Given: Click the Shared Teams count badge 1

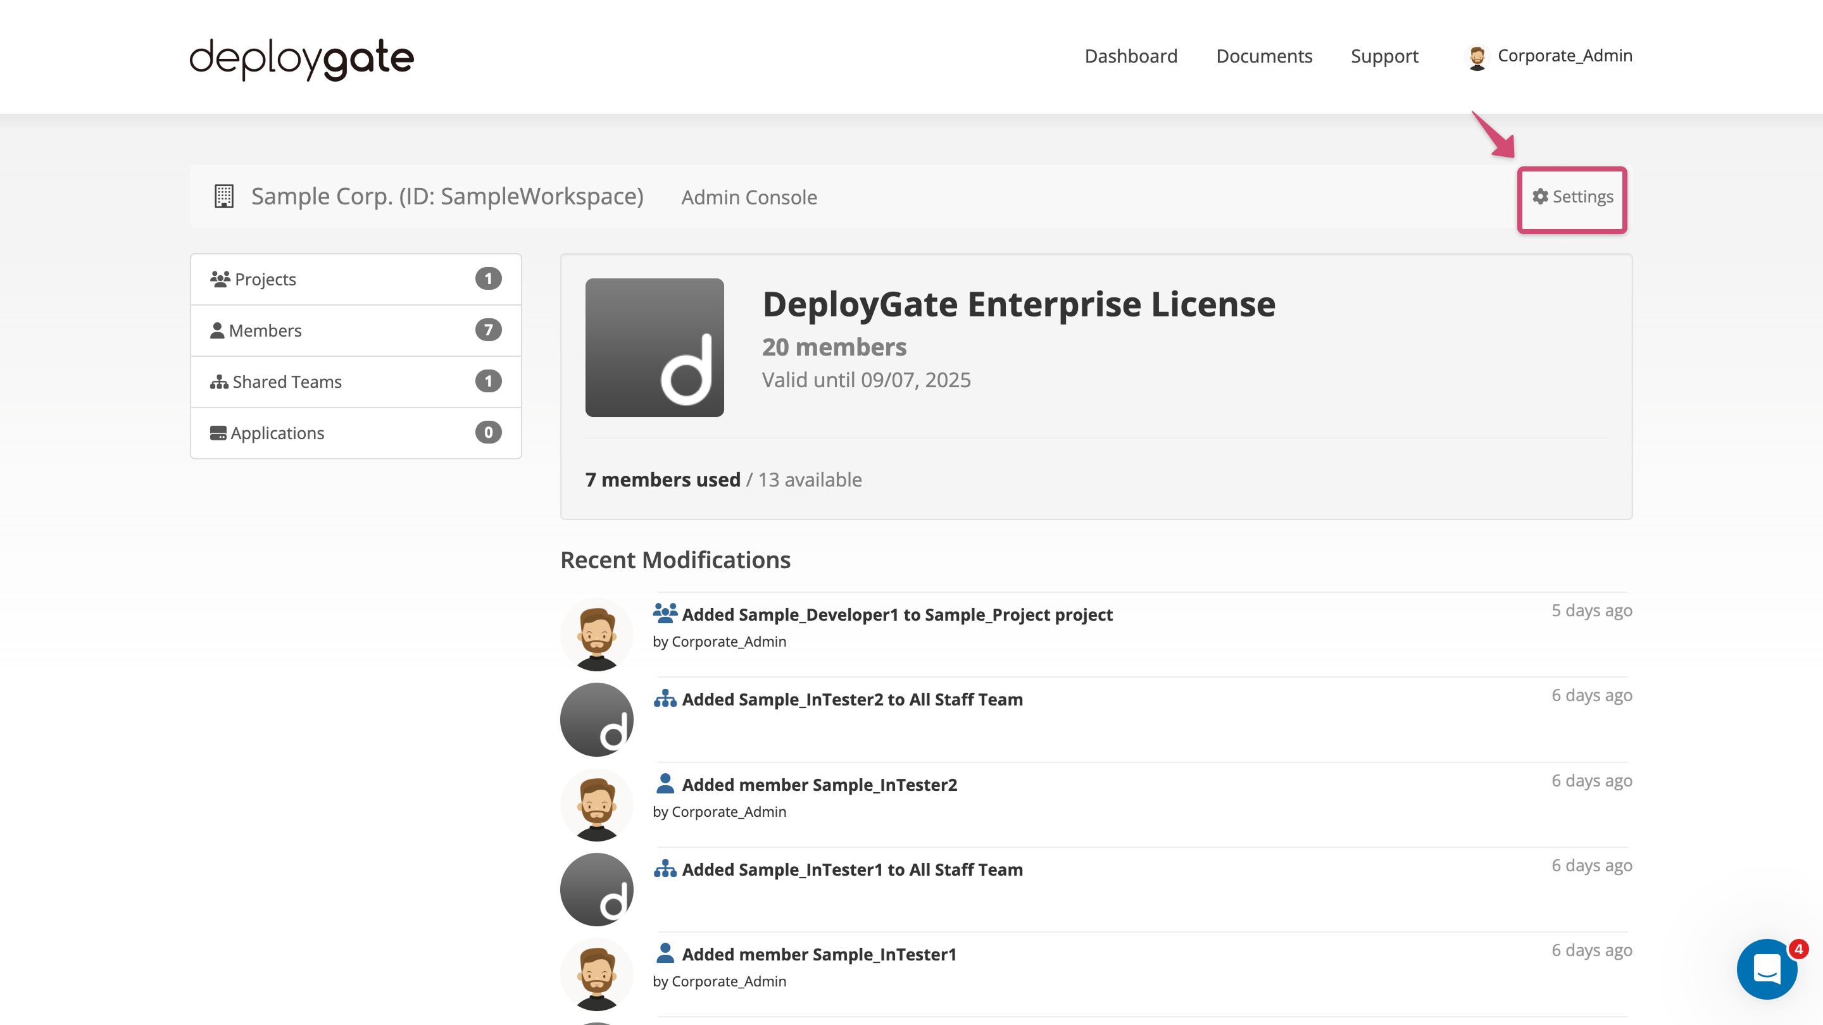Looking at the screenshot, I should (x=488, y=382).
